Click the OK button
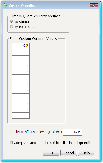Image resolution: width=103 pixels, height=163 pixels. (51, 153)
